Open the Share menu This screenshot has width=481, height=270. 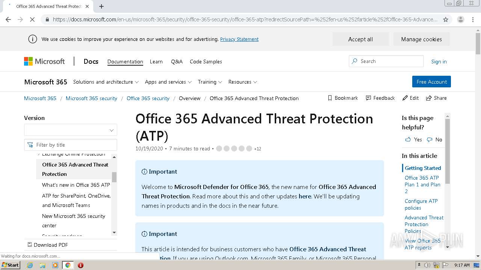tap(436, 98)
